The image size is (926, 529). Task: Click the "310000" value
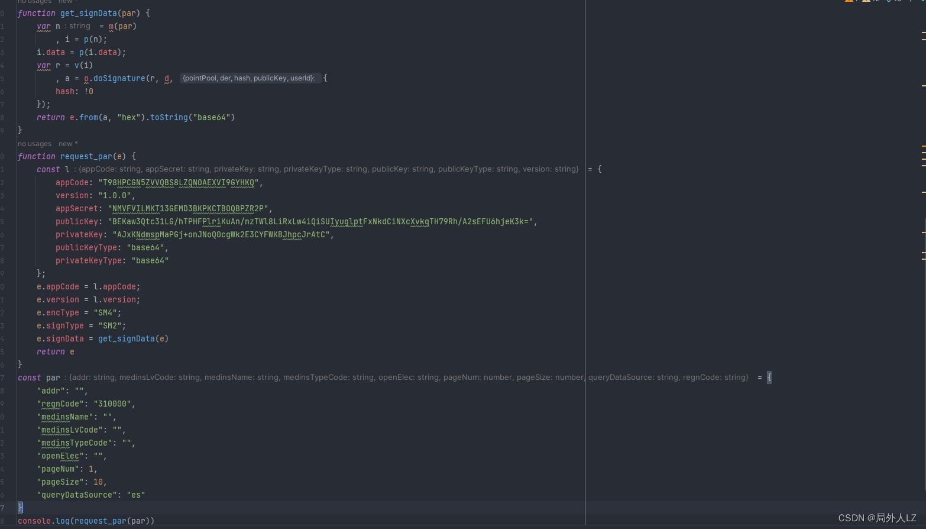112,404
